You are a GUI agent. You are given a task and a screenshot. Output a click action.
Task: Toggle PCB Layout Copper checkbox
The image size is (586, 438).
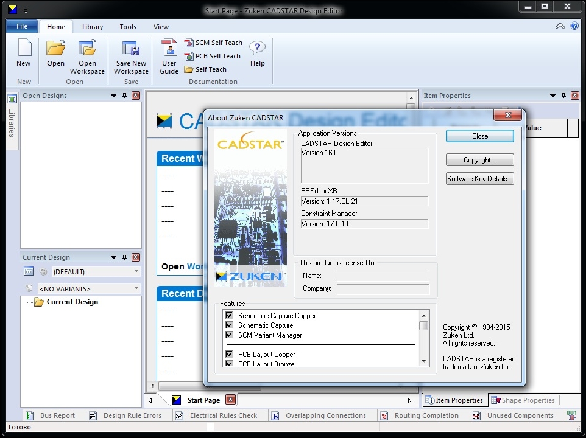[x=229, y=354]
